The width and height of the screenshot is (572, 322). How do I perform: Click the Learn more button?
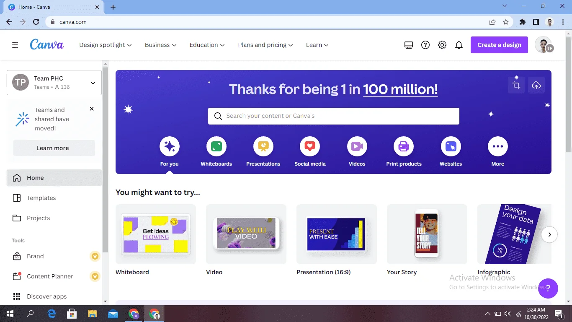54,148
